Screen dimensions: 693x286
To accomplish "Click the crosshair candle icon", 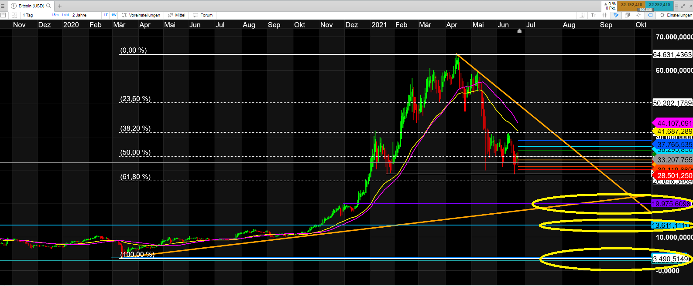I will click(638, 15).
